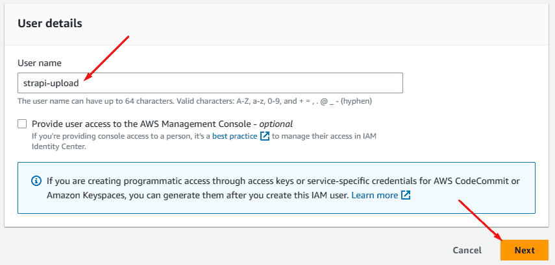555x265 pixels.
Task: Open the 'best practice' link
Action: (236, 136)
